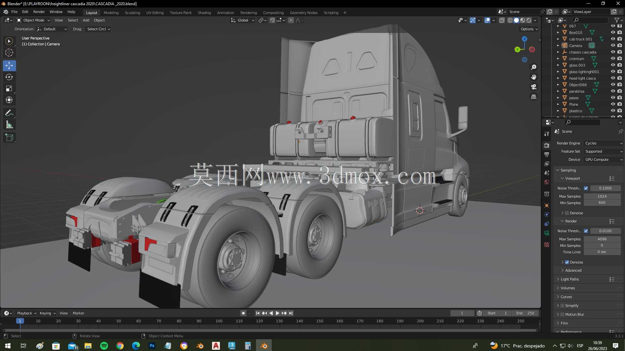
Task: Expand chassis cascadia in outliner
Action: tap(558, 52)
